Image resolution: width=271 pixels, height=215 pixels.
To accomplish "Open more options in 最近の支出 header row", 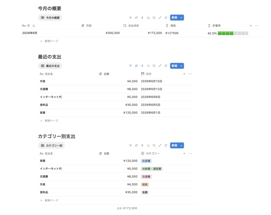I will click(190, 74).
